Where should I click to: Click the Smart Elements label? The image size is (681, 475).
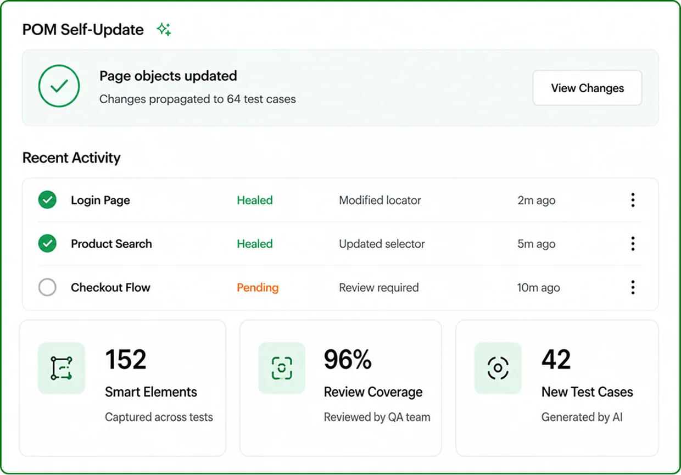tap(151, 392)
